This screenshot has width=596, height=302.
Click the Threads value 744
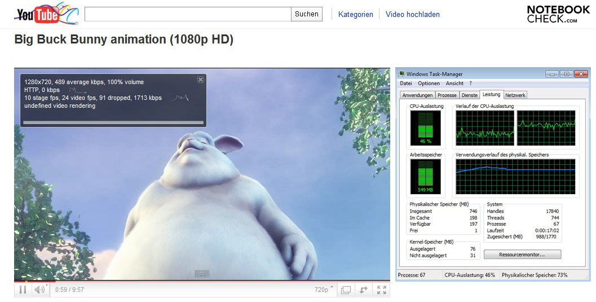tap(555, 217)
